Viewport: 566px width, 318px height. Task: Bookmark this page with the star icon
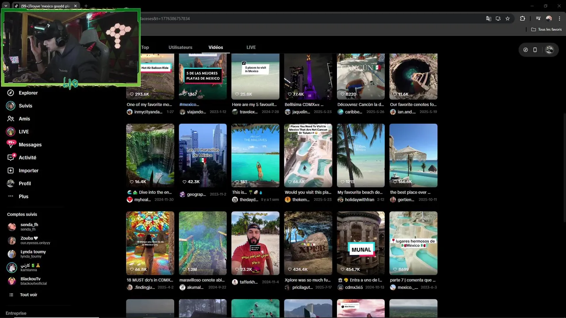(508, 19)
